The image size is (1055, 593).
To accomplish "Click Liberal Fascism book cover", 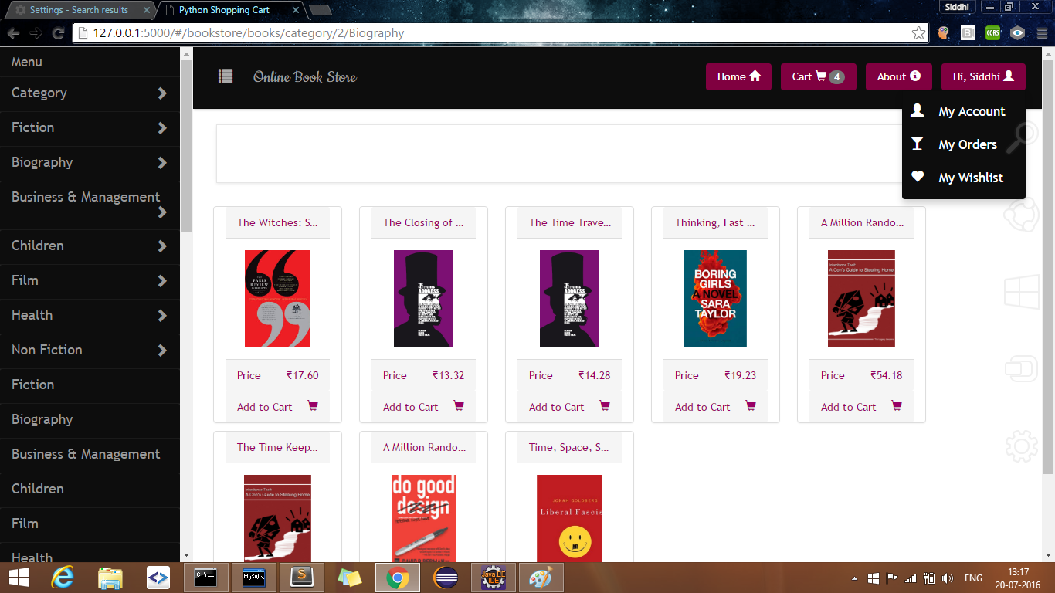I will point(569,518).
